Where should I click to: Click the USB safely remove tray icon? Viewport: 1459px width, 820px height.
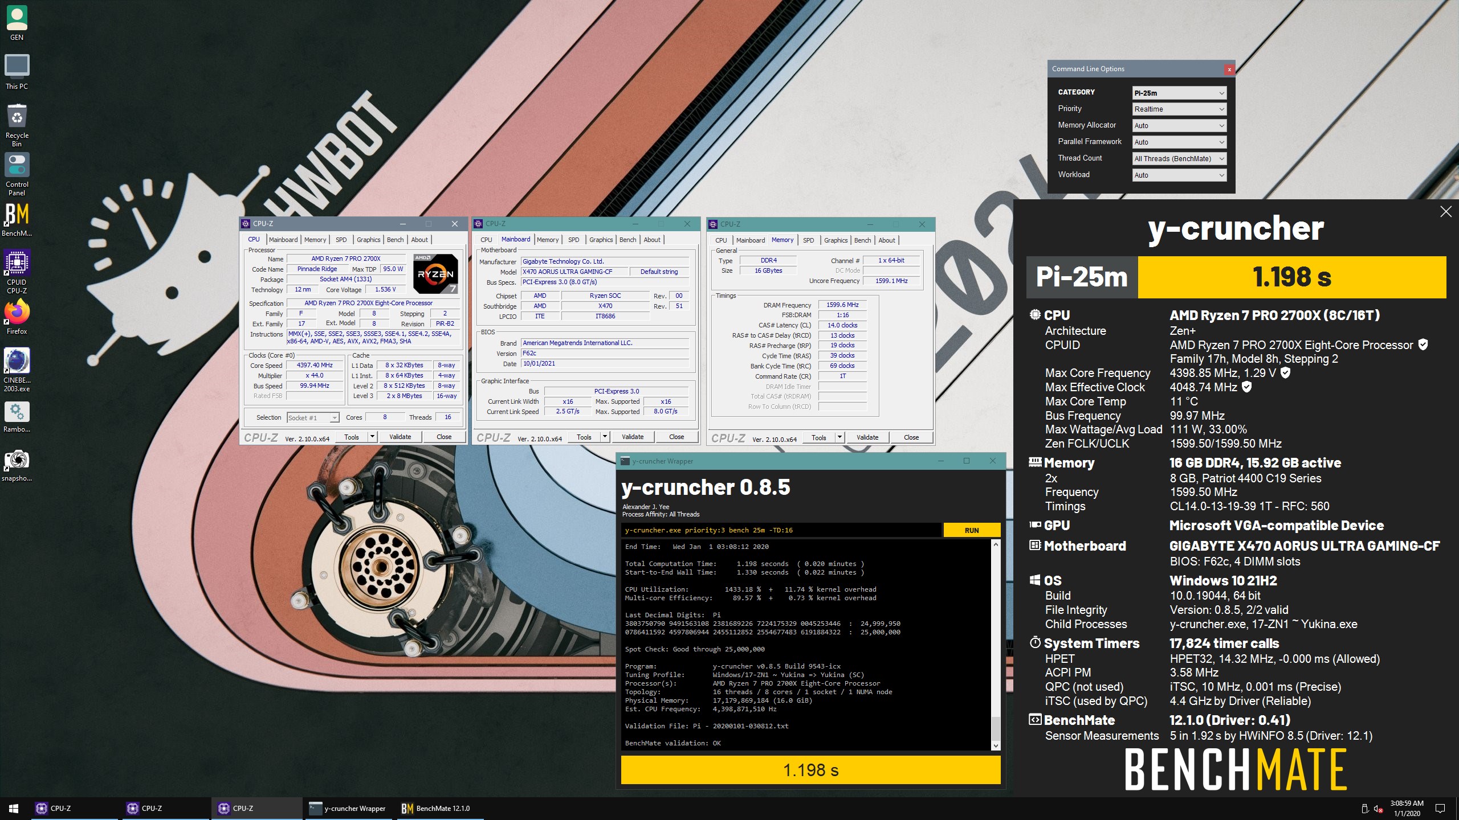[1364, 809]
